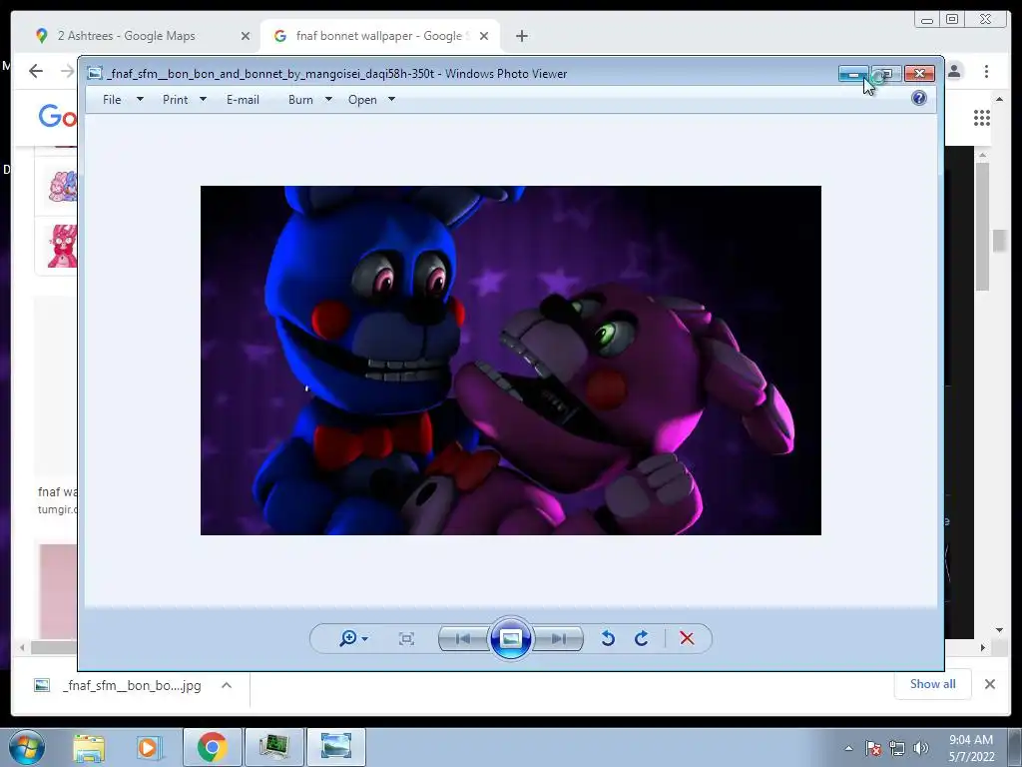Click Chrome taskbar icon
Viewport: 1022px width, 767px height.
coord(212,747)
